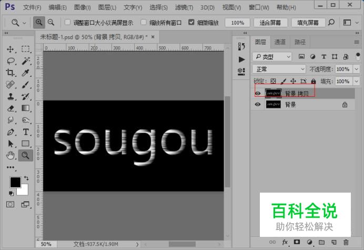Select the Zoom tool in toolbox
Image resolution: width=364 pixels, height=250 pixels.
click(26, 155)
